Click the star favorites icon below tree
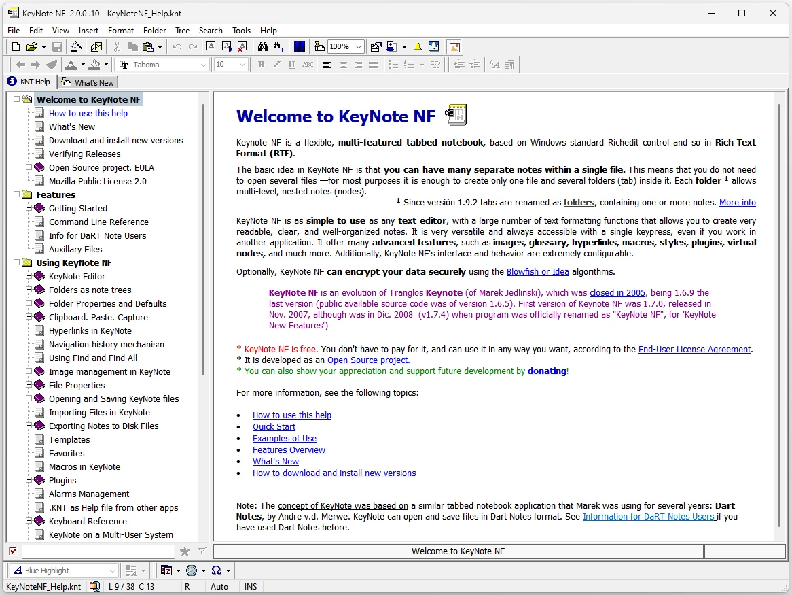The width and height of the screenshot is (792, 595). [x=185, y=551]
